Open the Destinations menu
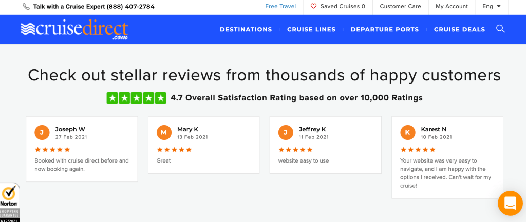Screen dimensions: 526x222 pyautogui.click(x=246, y=29)
